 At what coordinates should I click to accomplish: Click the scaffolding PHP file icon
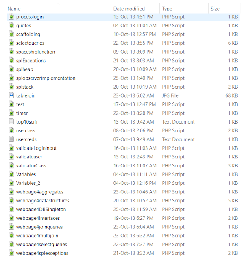point(11,34)
